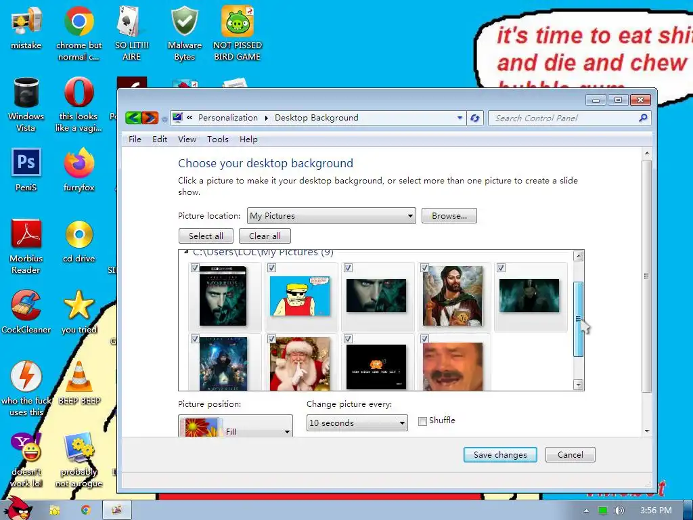Open the NOT PISSED BIRD GAME icon
The height and width of the screenshot is (520, 693).
click(238, 33)
